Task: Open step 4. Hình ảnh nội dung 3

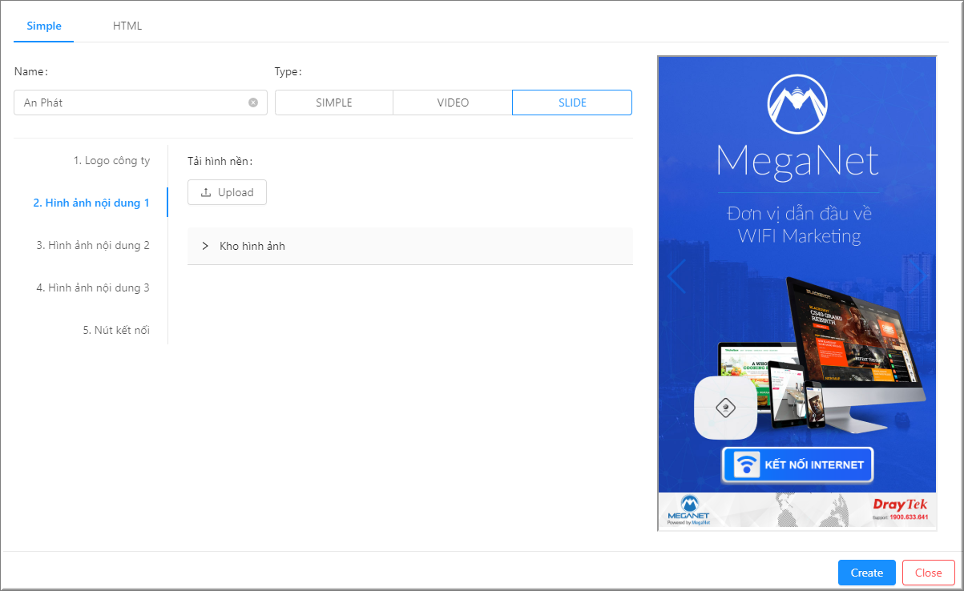Action: (x=93, y=287)
